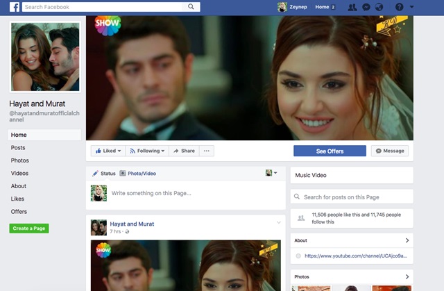Select the Photo/Video composer tab

(138, 174)
